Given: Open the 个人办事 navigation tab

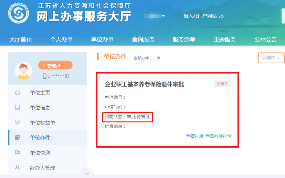Looking at the screenshot, I should pos(62,39).
